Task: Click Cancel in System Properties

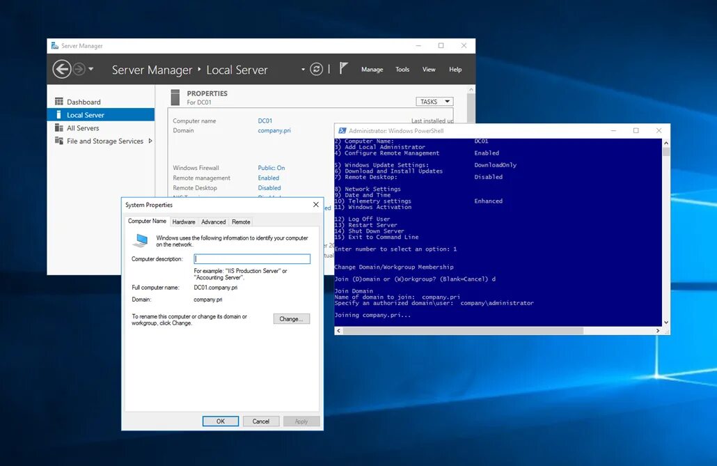Action: [260, 421]
